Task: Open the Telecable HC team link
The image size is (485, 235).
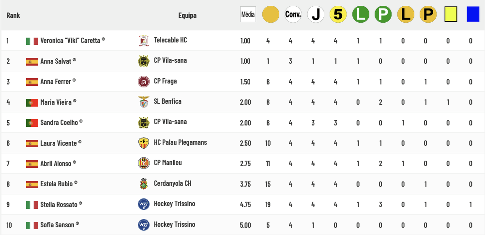Action: 170,40
